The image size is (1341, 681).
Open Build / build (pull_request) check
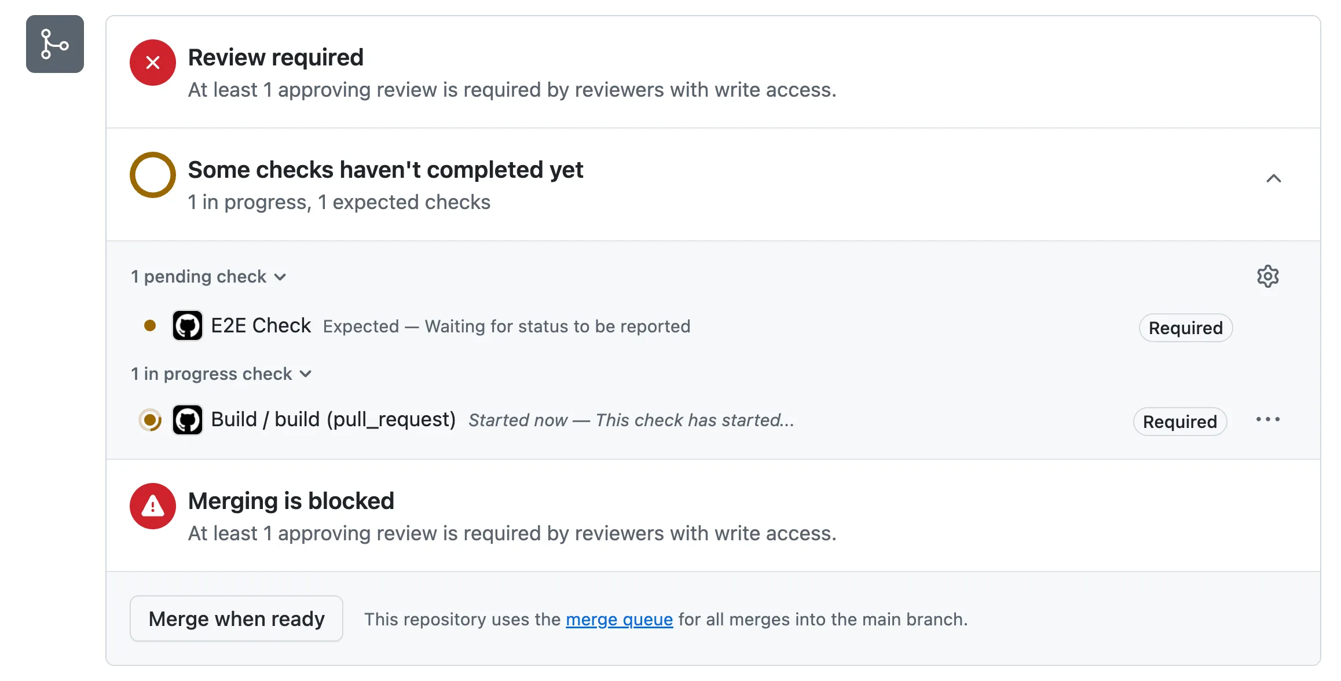click(334, 419)
